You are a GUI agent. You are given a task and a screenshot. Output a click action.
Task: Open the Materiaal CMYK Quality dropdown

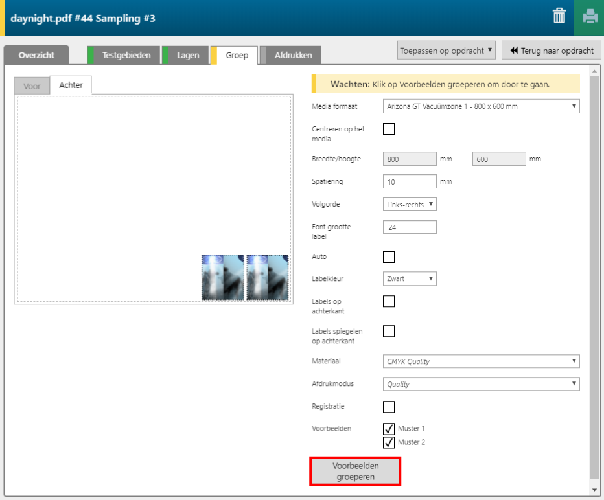click(x=481, y=361)
